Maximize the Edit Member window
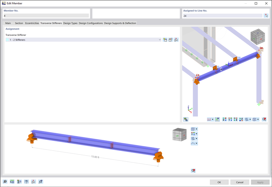This screenshot has height=187, width=272. 256,3
